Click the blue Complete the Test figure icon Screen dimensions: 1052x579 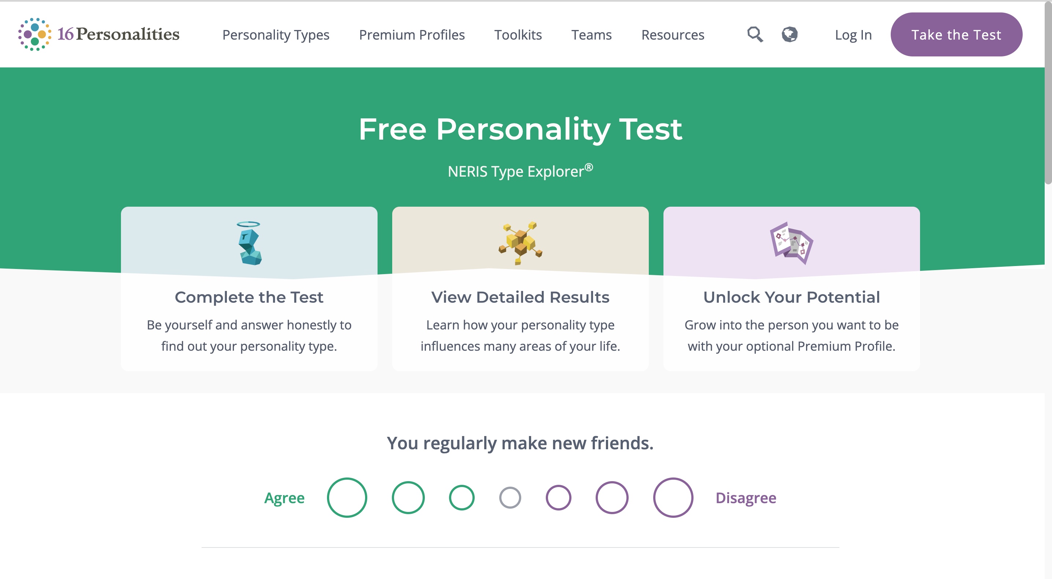(249, 243)
